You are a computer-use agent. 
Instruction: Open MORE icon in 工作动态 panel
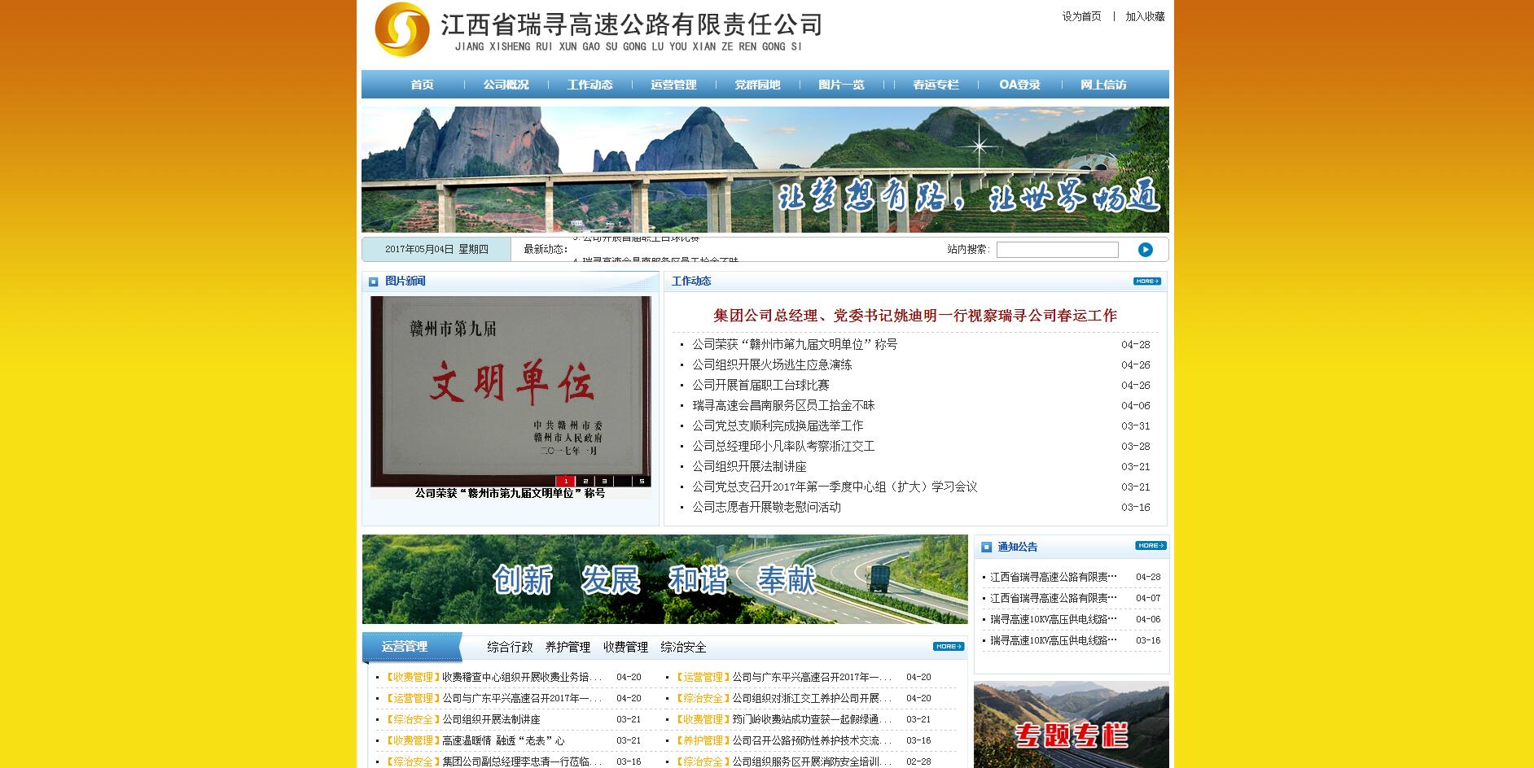pyautogui.click(x=1146, y=281)
